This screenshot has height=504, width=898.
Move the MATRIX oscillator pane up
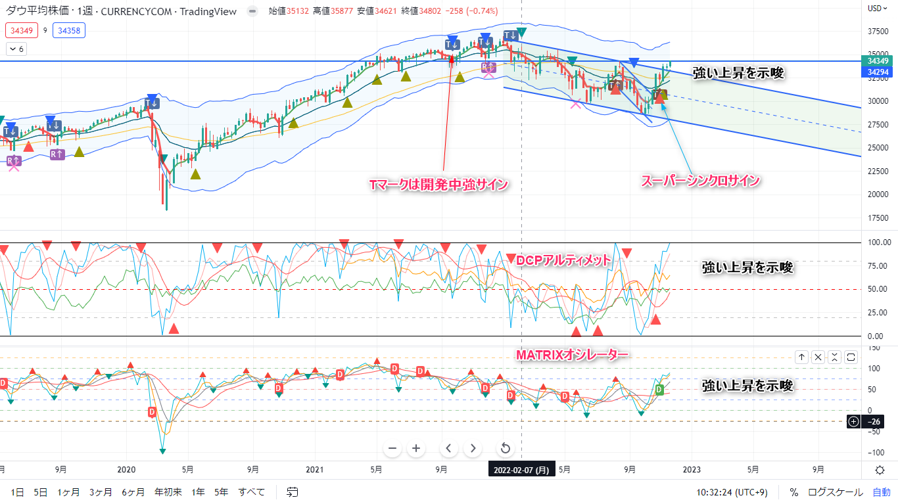(x=801, y=357)
